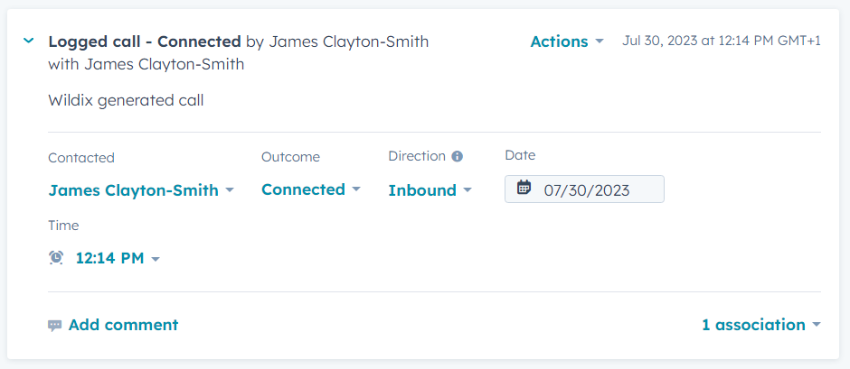Click the caret beside Connected outcome

[356, 189]
